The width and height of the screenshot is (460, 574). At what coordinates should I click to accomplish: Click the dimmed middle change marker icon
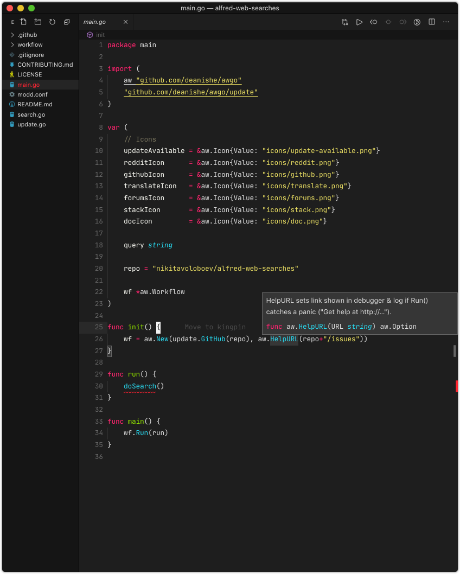[388, 22]
